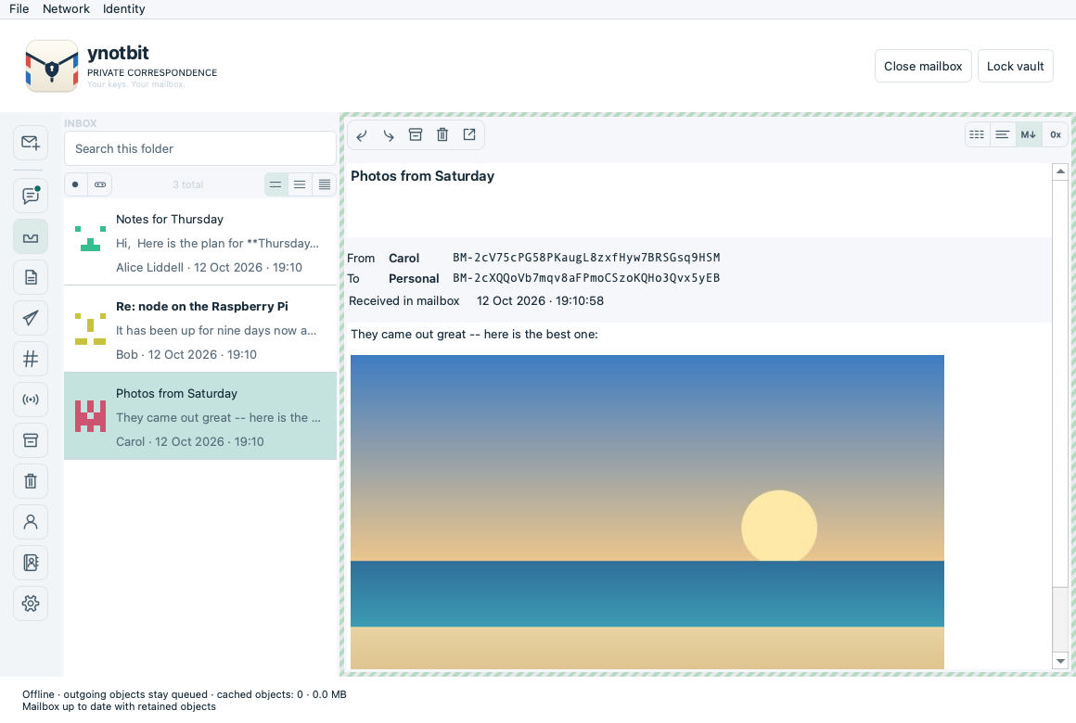Open the 'Notes for Thursday' message
This screenshot has width=1076, height=723.
pos(199,242)
